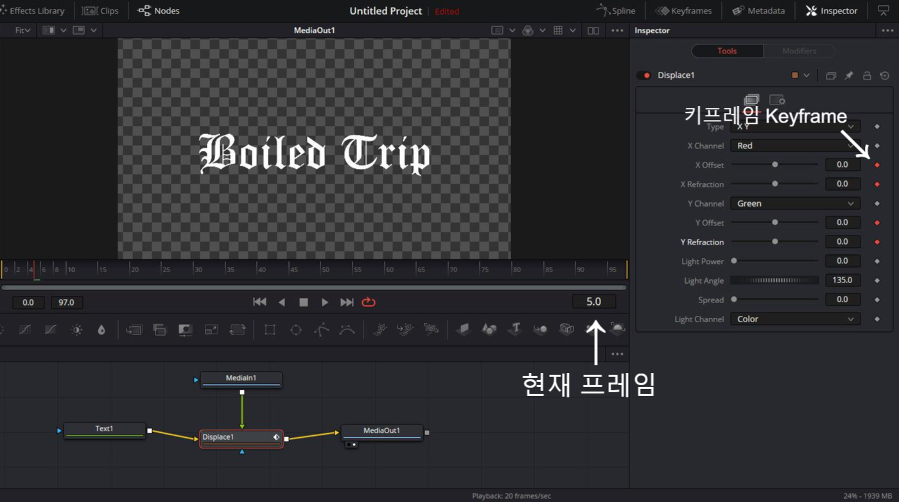Image resolution: width=899 pixels, height=502 pixels.
Task: Click the current frame field showing 5.0
Action: pyautogui.click(x=594, y=302)
